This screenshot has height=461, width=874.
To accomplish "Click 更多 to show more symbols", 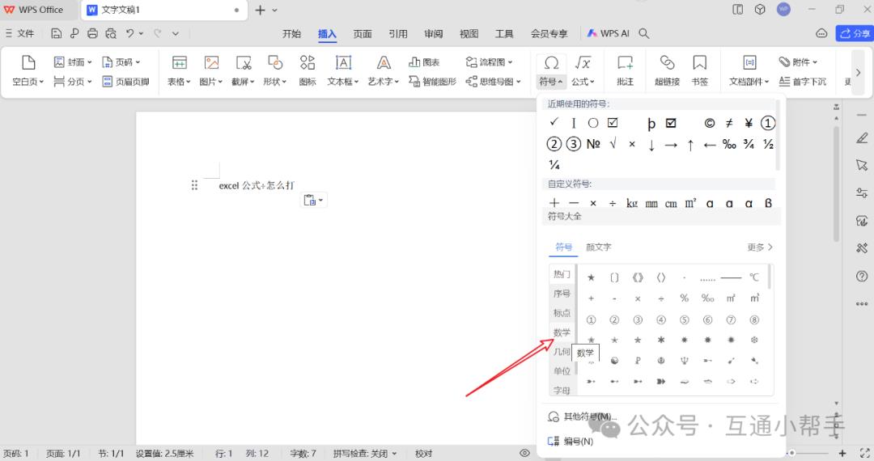I will tap(760, 247).
